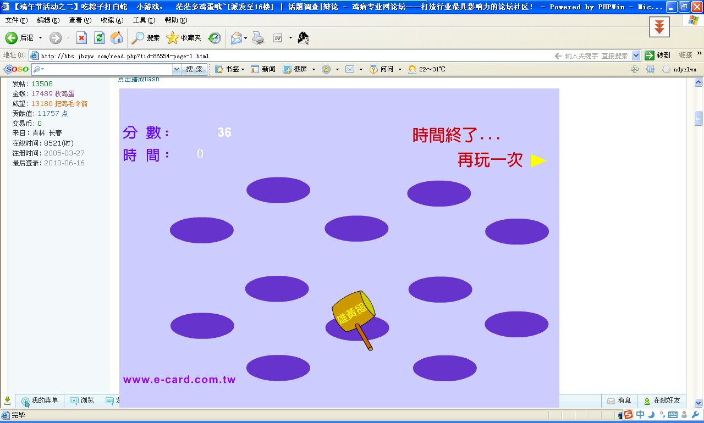Click the ndyzlwx user account icon
This screenshot has width=704, height=423.
679,69
